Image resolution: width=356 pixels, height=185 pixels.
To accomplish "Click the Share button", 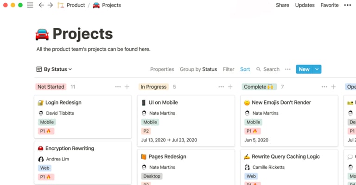I will pos(282,5).
